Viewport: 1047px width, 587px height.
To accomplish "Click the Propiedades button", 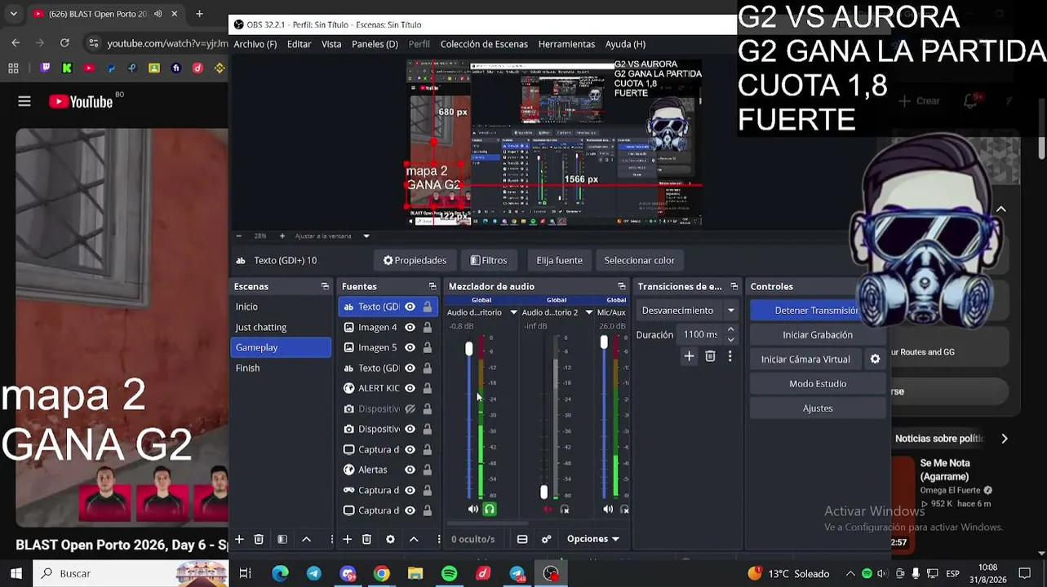I will pyautogui.click(x=415, y=260).
